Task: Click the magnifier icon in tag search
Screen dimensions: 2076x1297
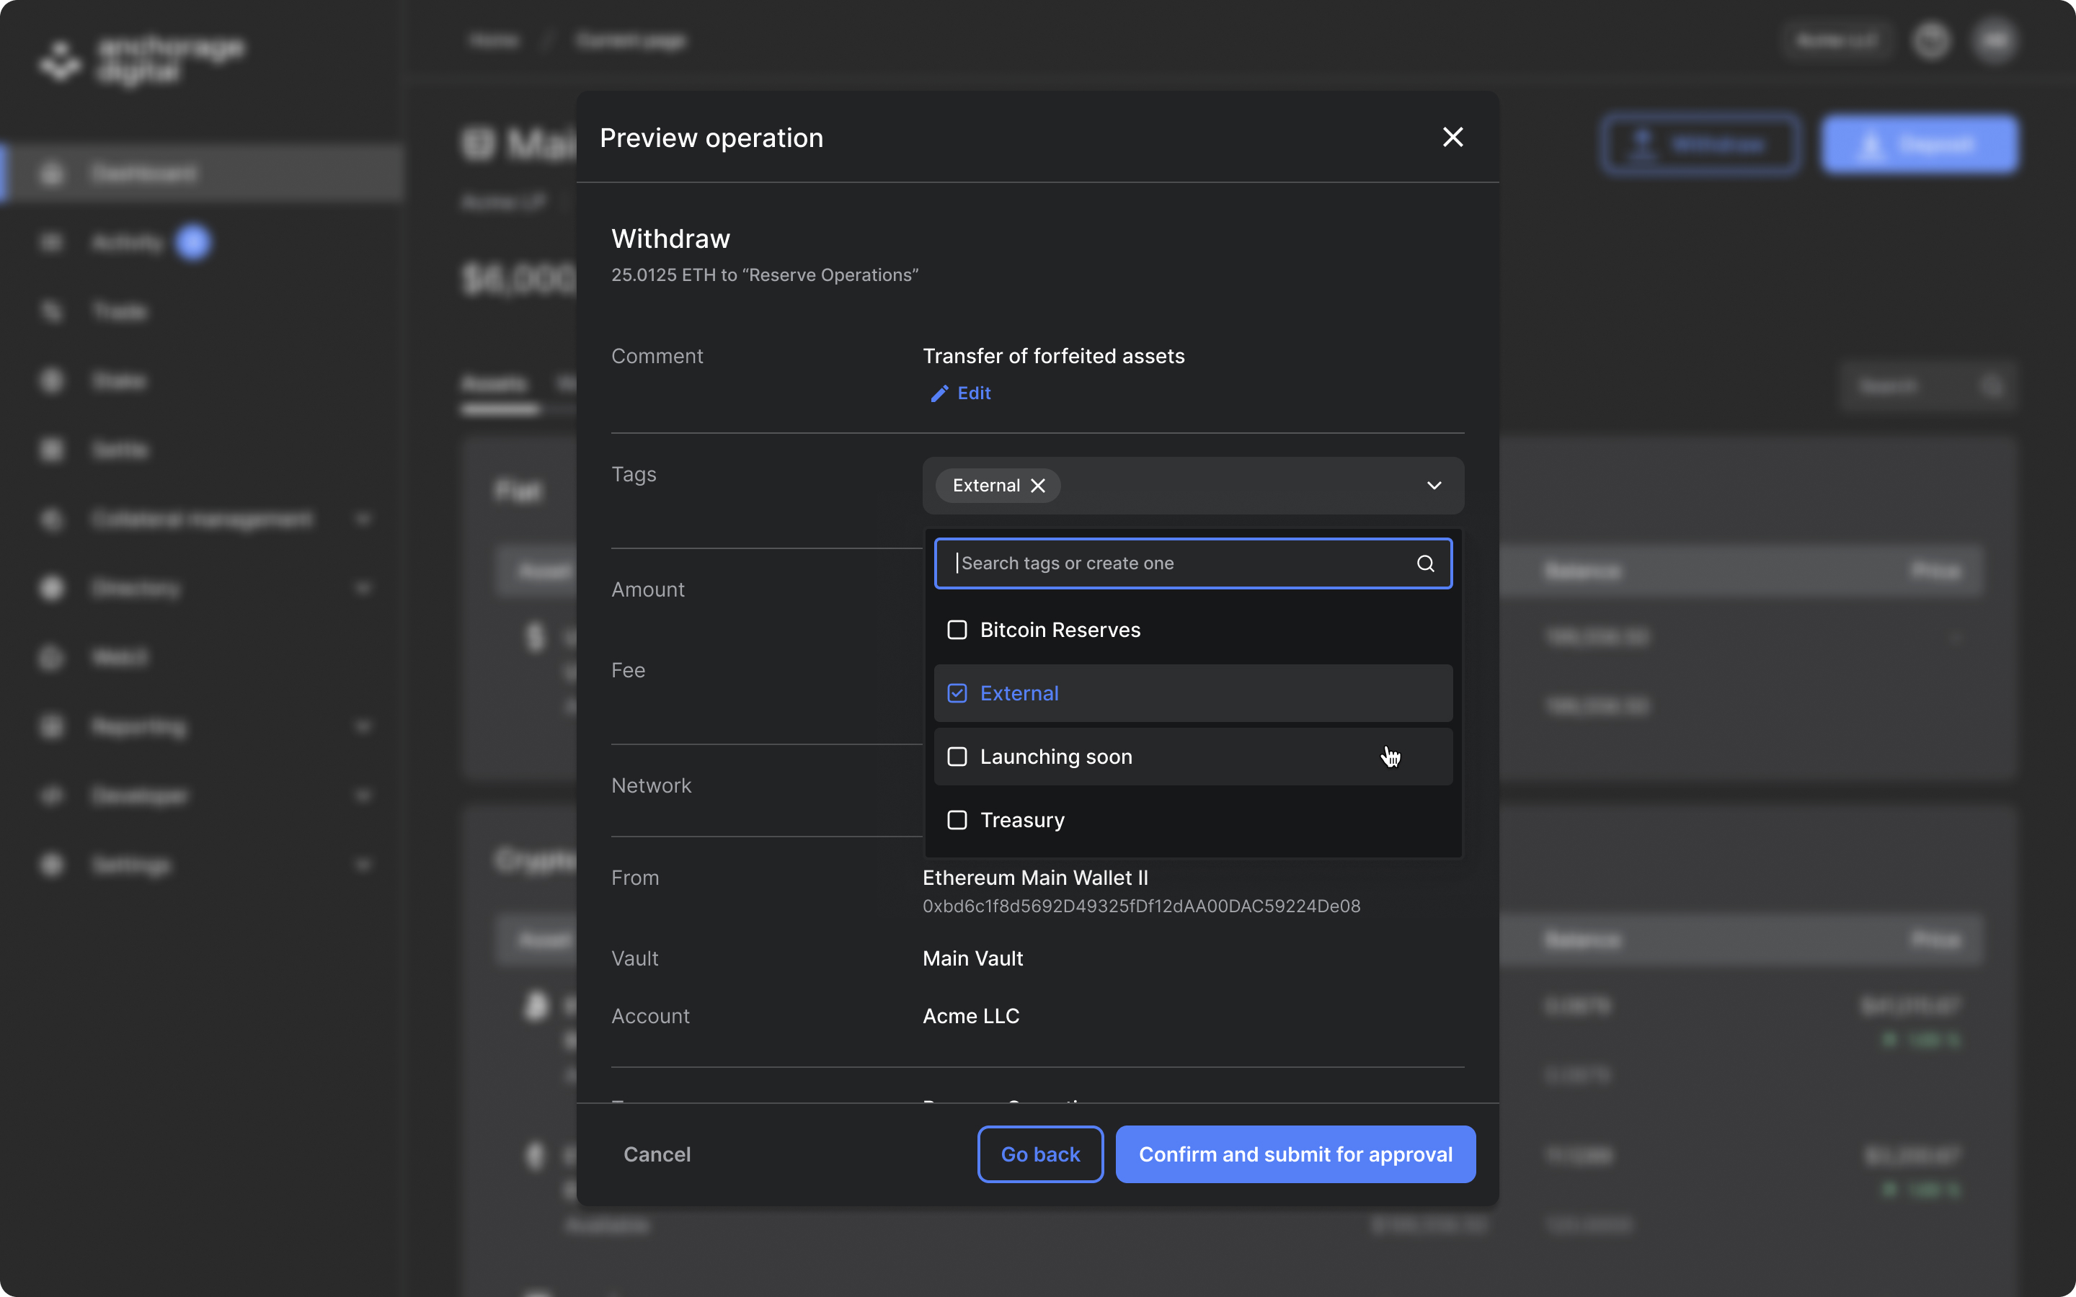Action: pos(1425,563)
